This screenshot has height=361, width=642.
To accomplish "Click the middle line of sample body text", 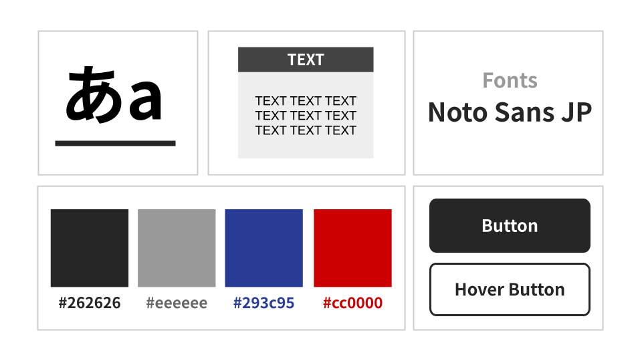I will [306, 116].
